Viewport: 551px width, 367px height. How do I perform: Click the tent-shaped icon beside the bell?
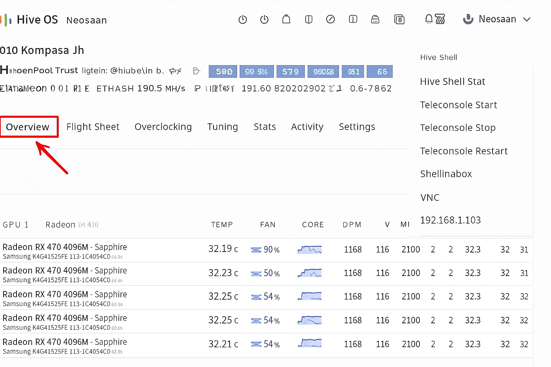coord(440,19)
